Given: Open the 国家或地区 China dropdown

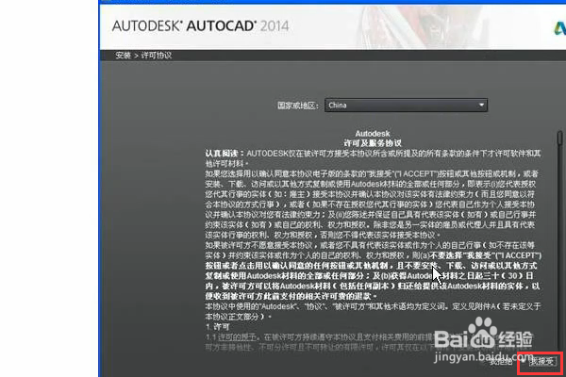Looking at the screenshot, I should (406, 105).
